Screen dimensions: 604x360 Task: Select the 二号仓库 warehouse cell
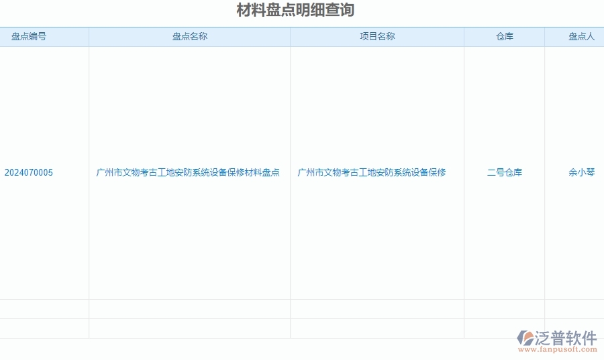point(504,173)
